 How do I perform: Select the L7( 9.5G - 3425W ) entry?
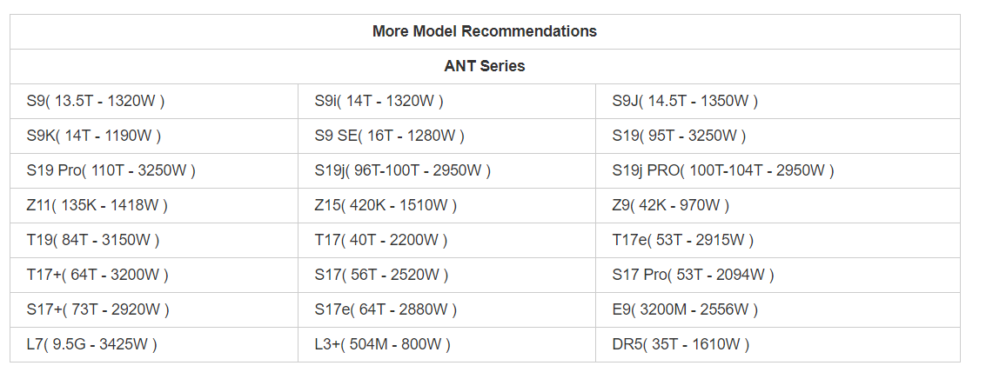tap(91, 344)
